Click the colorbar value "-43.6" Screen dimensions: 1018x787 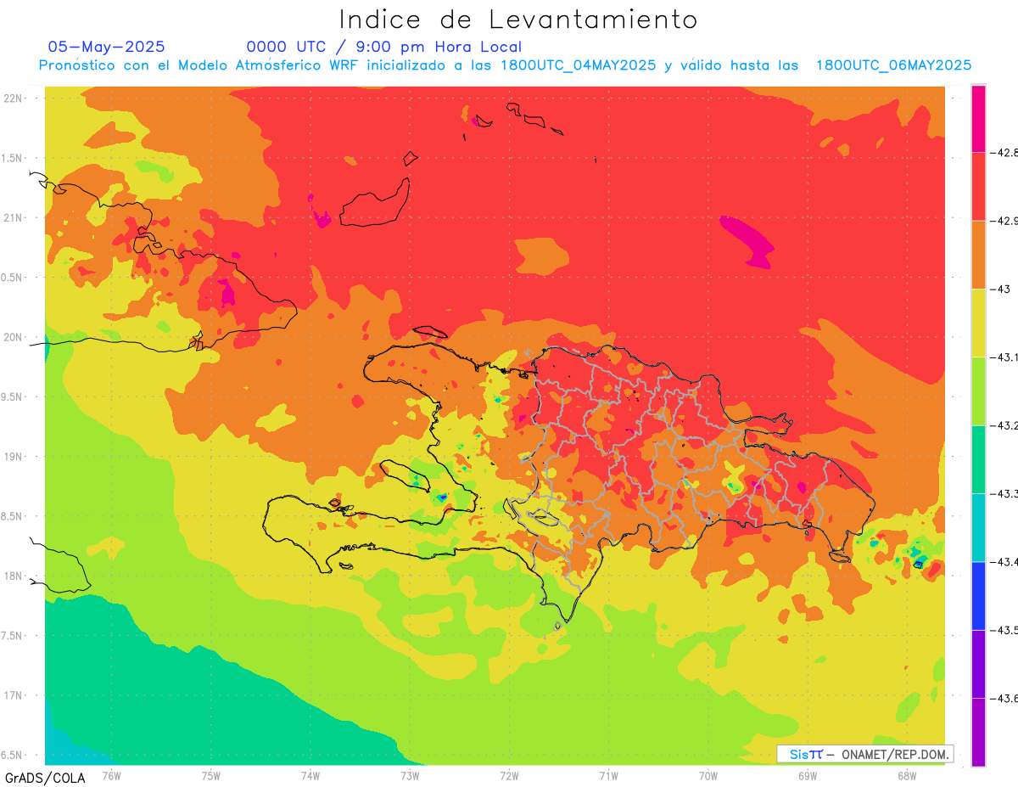1004,698
